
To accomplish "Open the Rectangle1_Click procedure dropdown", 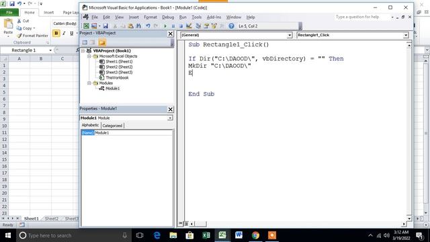I will (x=406, y=35).
